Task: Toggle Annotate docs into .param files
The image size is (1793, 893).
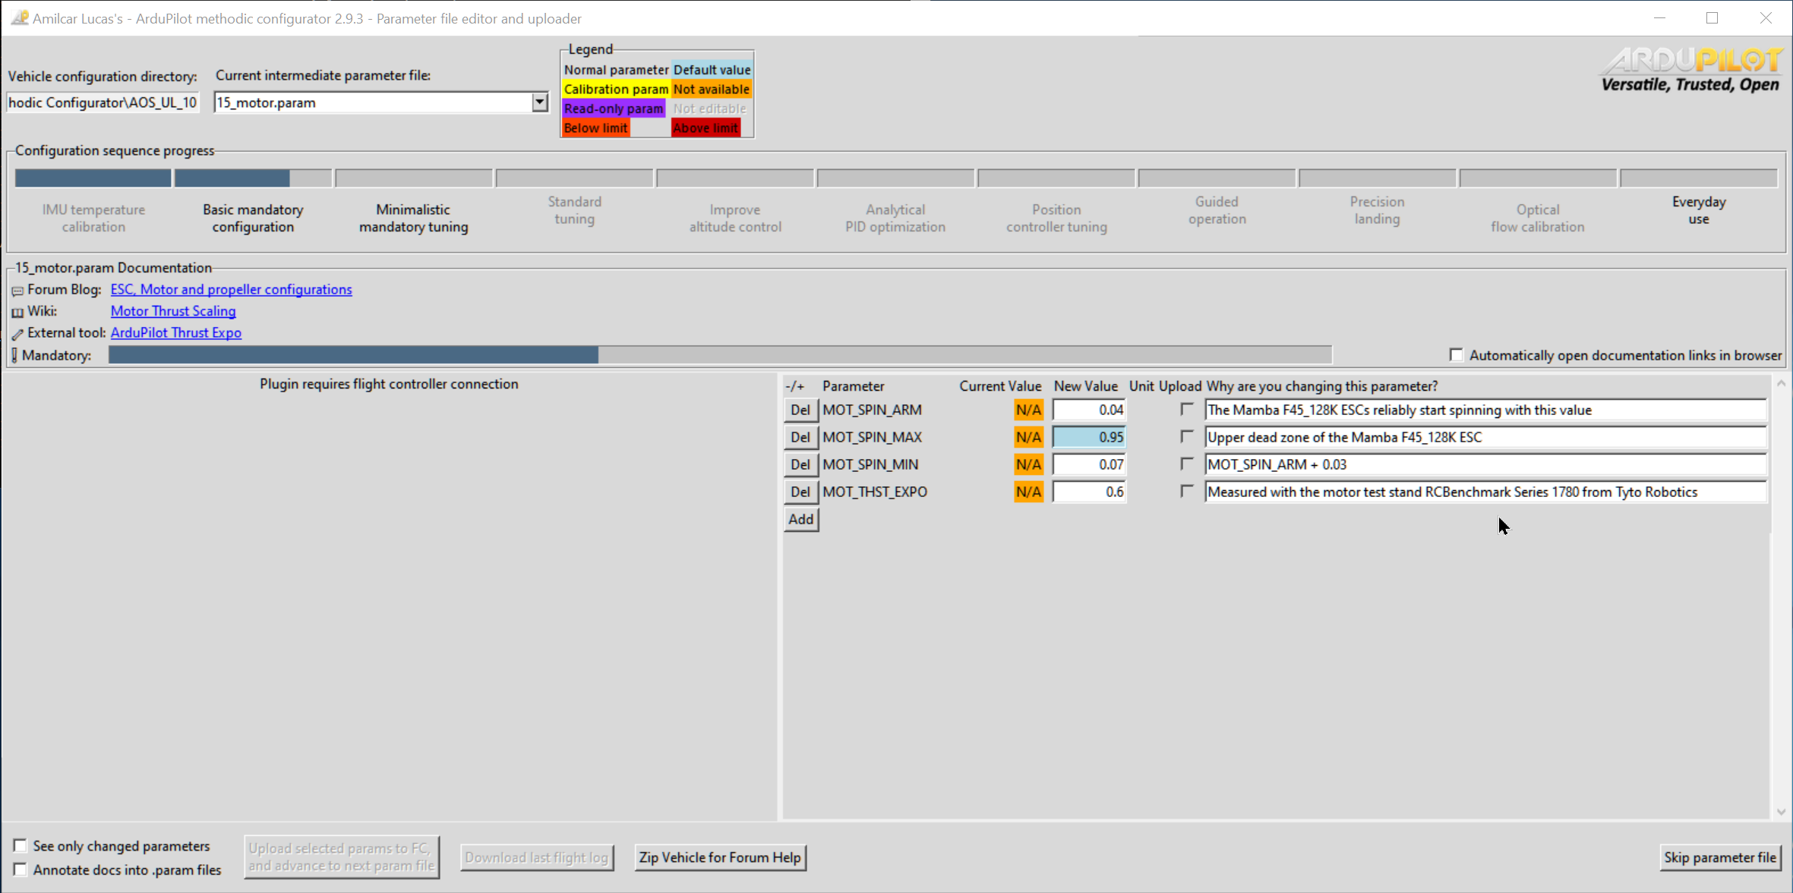Action: 21,869
